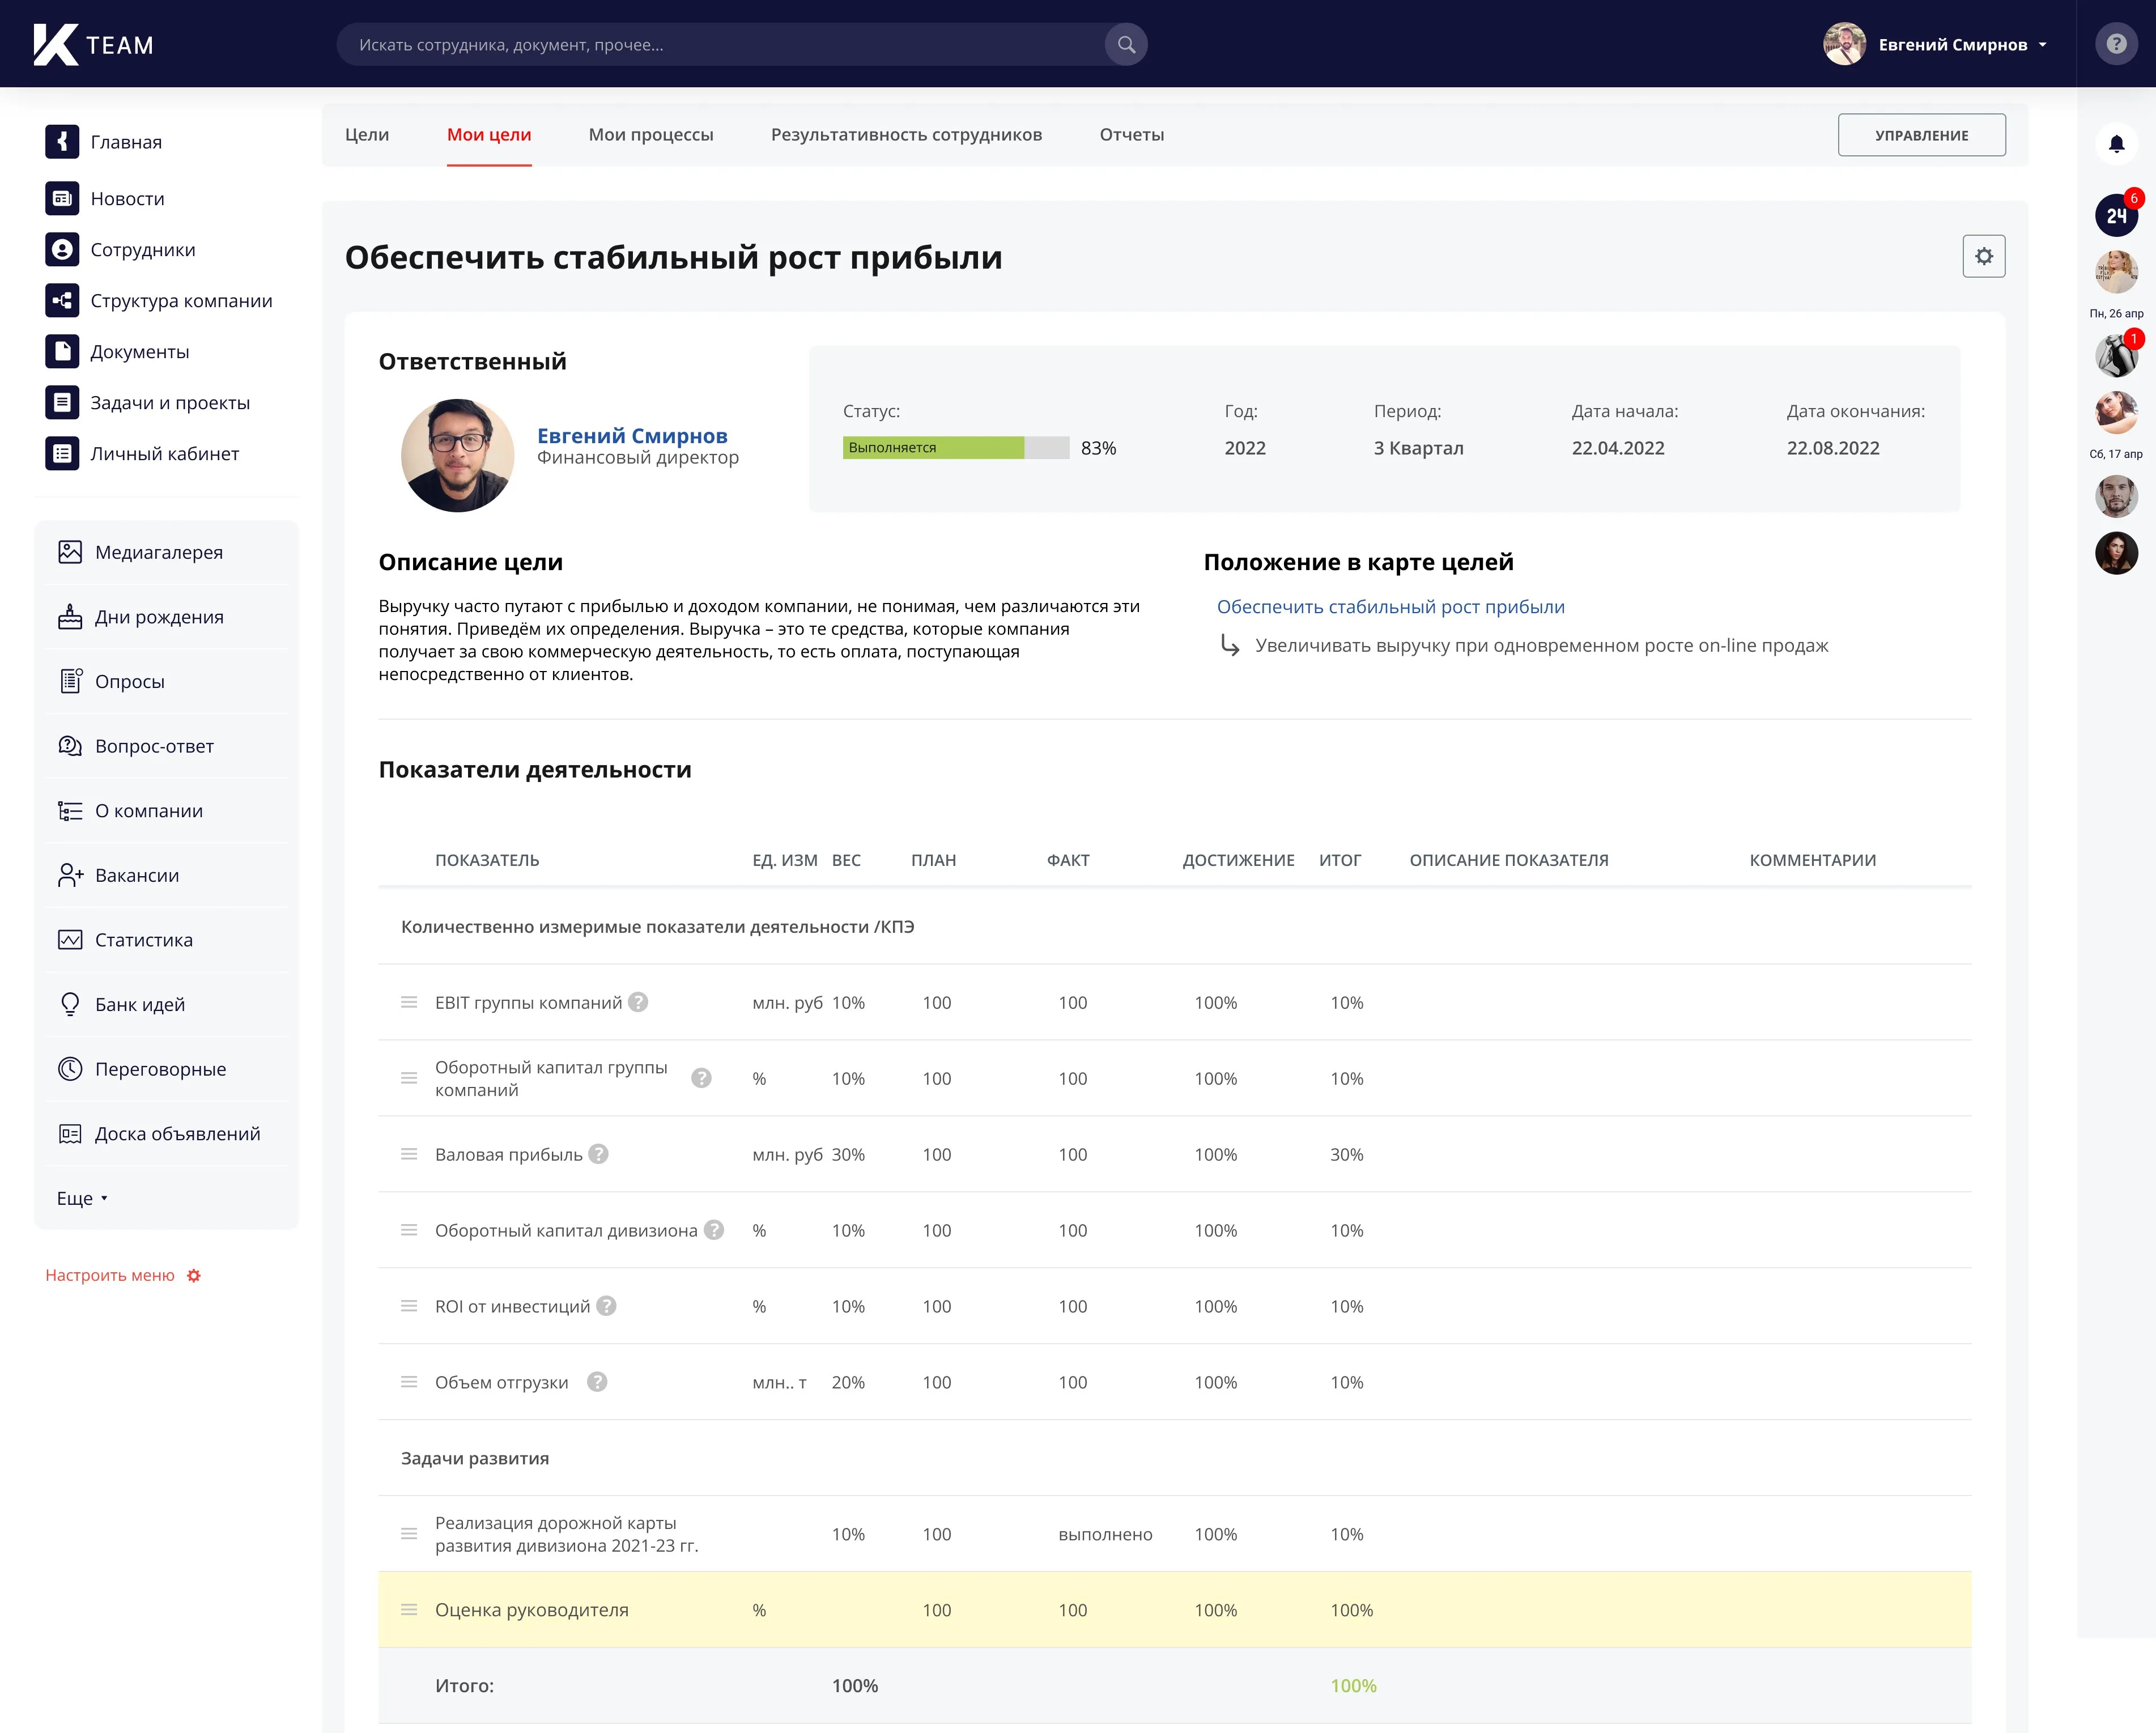Click the Банк идей lightbulb item

tap(139, 1004)
